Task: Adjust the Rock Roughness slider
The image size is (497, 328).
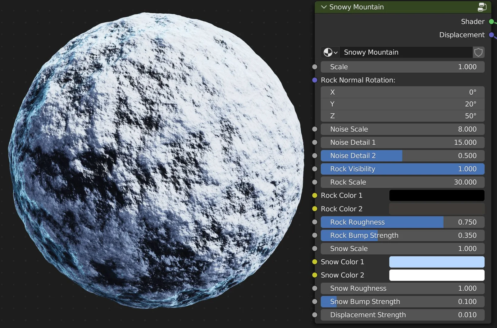Action: click(x=402, y=222)
